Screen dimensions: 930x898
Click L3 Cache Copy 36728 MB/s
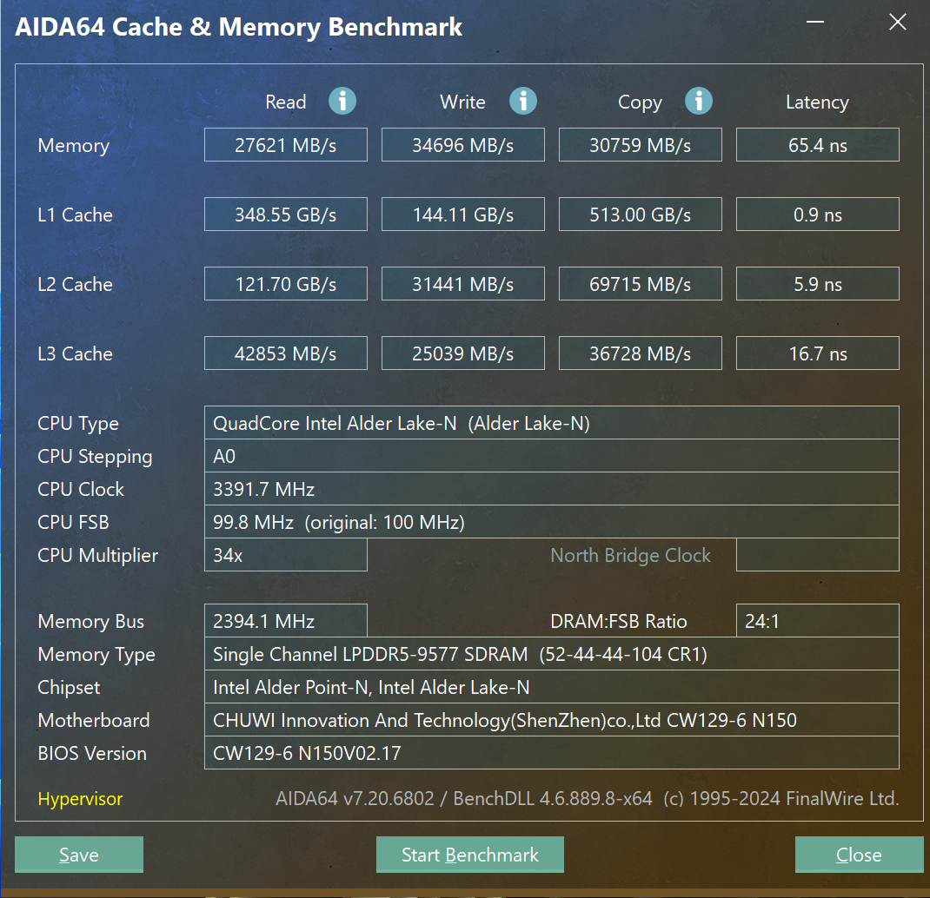pos(640,353)
